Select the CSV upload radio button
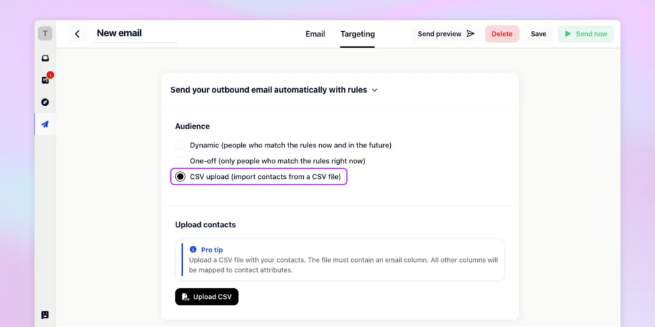The image size is (655, 327). pyautogui.click(x=180, y=176)
